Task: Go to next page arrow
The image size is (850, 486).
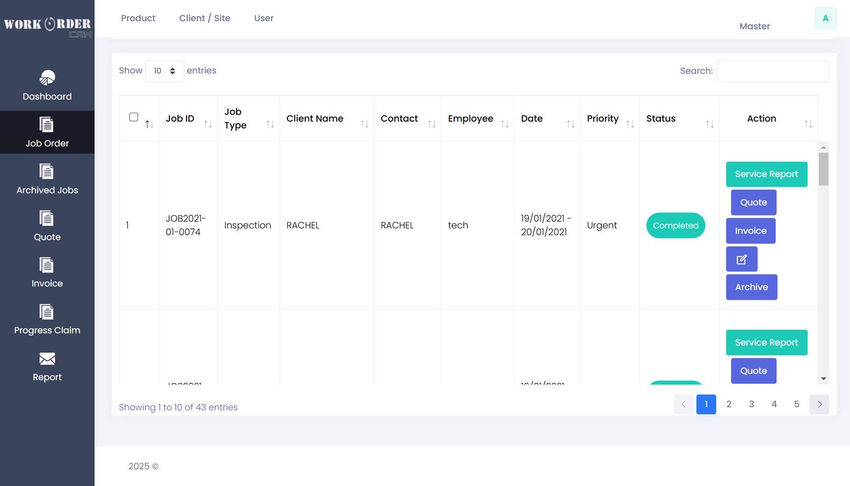Action: (820, 404)
